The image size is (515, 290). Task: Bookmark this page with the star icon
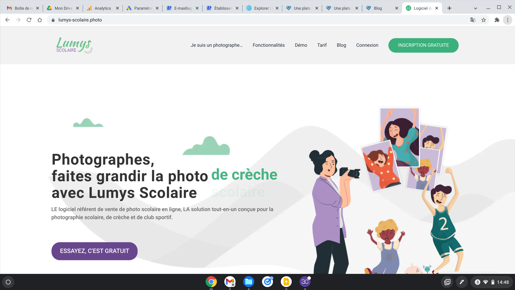(484, 20)
